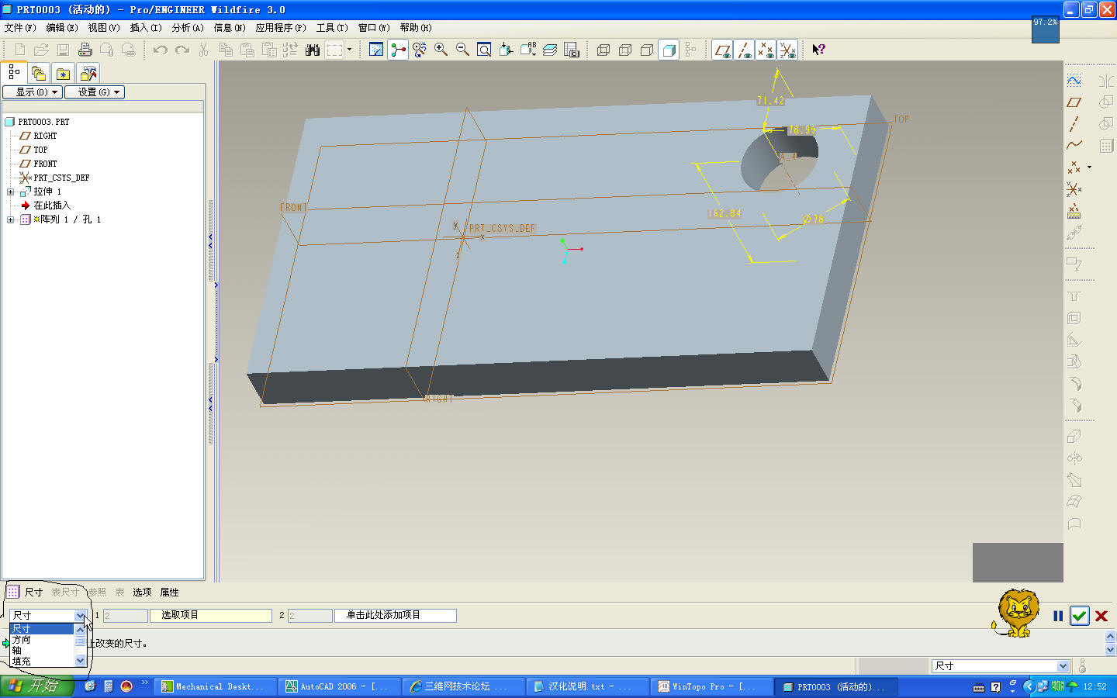Click the zoom out magnifier
This screenshot has width=1117, height=698.
pyautogui.click(x=463, y=50)
